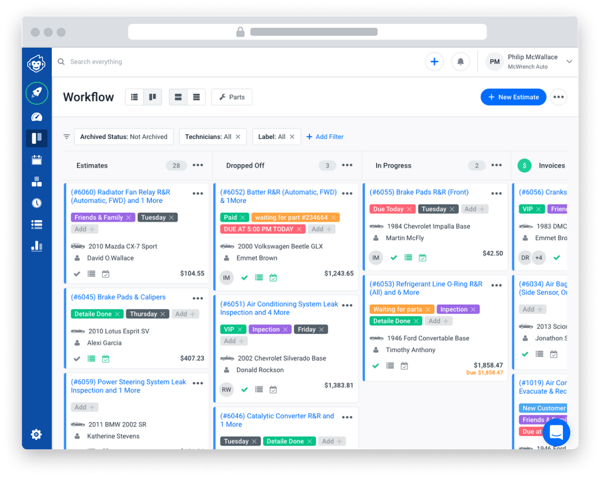Open Settings via the gear icon

(36, 434)
